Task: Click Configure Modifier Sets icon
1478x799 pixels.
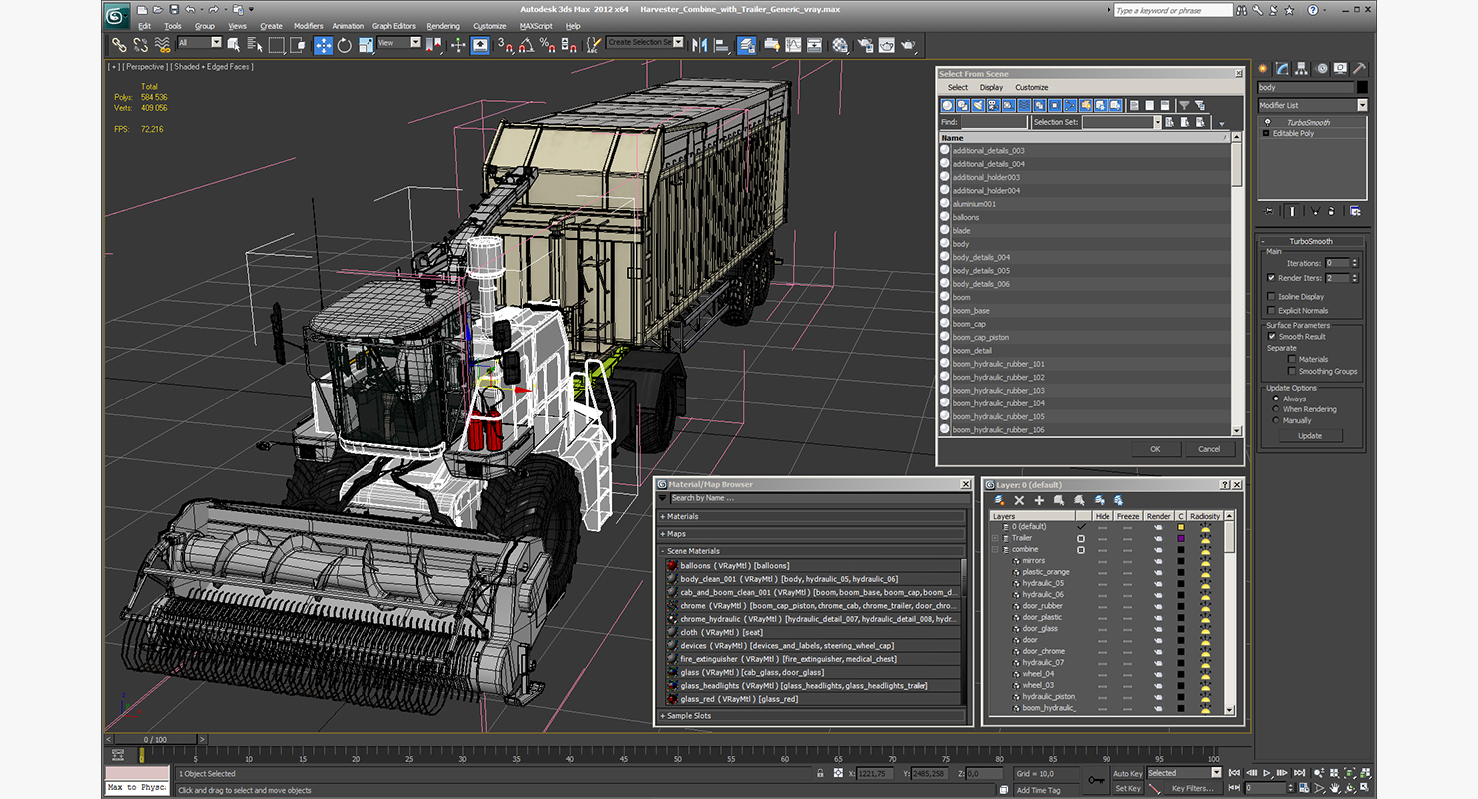Action: pos(1355,211)
